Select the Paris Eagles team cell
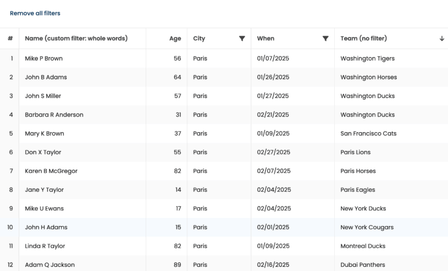The image size is (448, 271). pos(358,189)
